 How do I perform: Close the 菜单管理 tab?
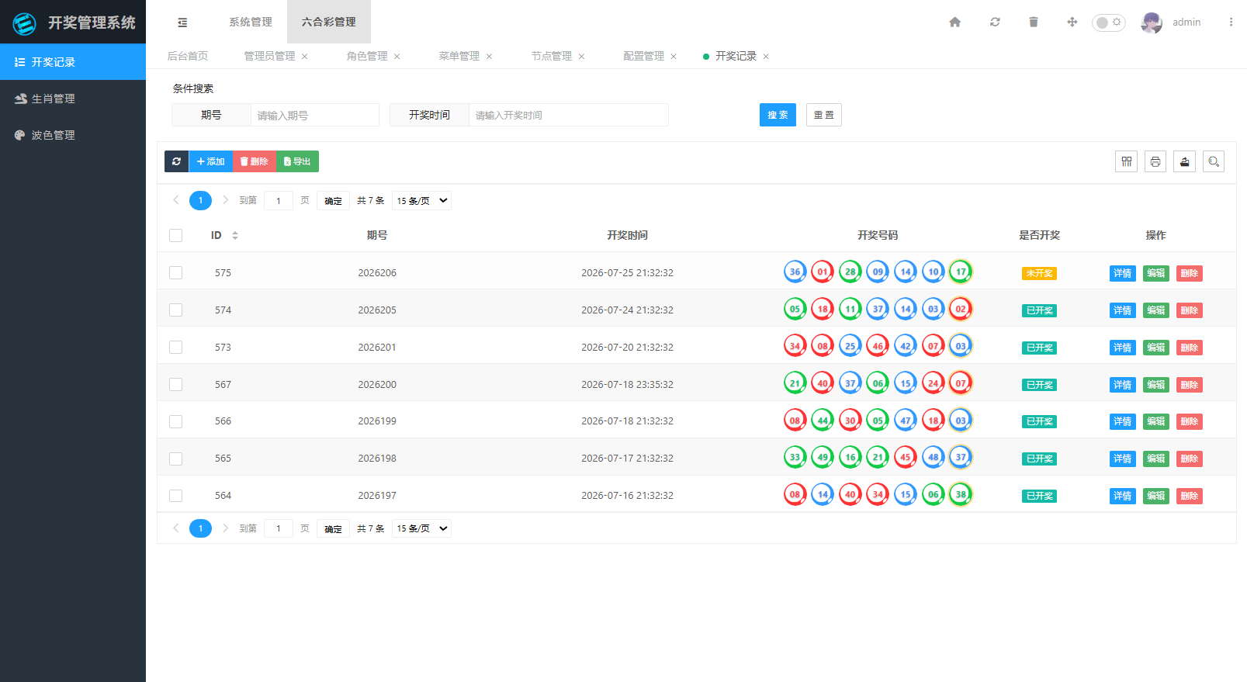(489, 57)
